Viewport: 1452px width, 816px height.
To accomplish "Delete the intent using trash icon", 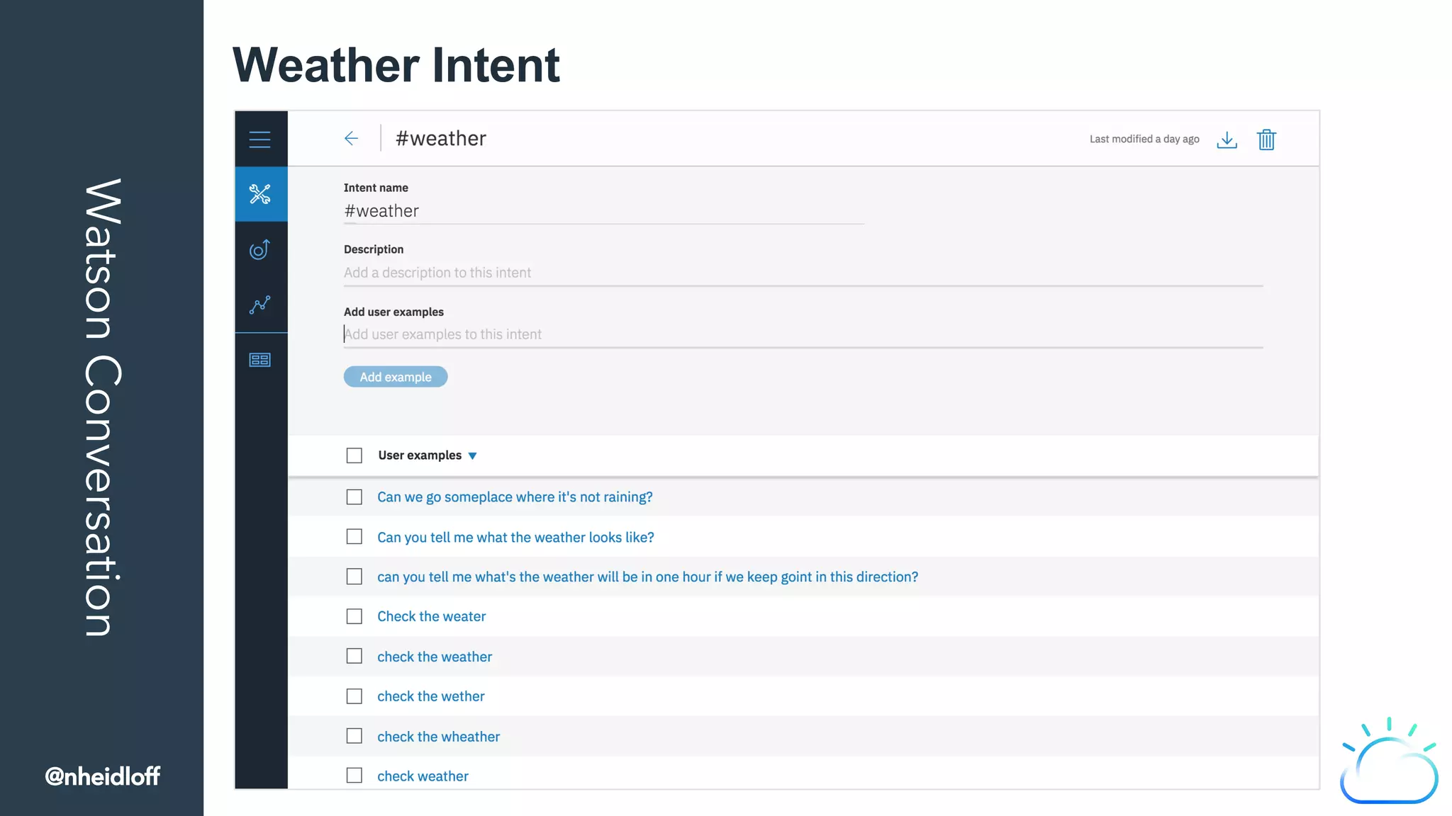I will point(1266,140).
